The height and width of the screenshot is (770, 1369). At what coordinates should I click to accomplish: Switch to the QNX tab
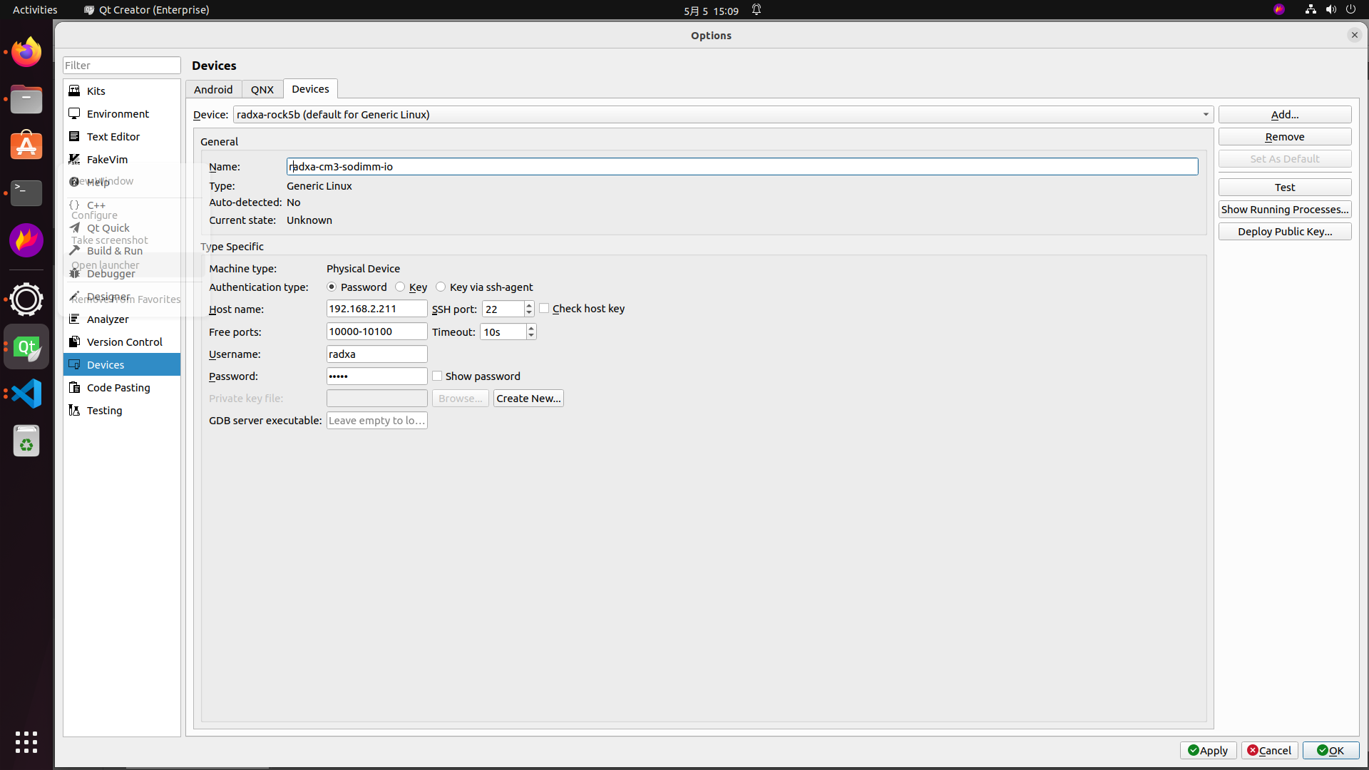point(262,89)
